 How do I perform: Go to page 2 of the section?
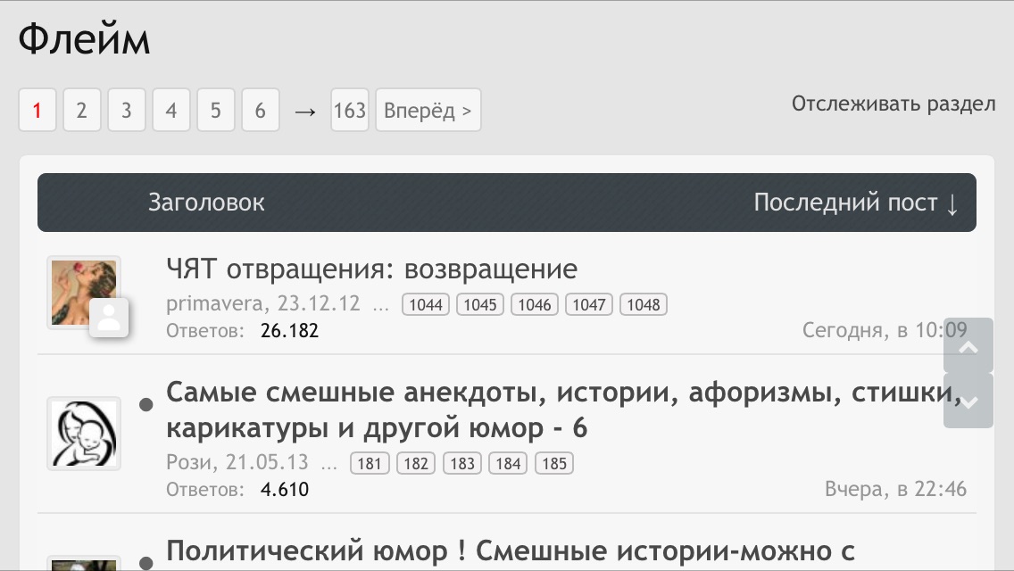point(81,110)
